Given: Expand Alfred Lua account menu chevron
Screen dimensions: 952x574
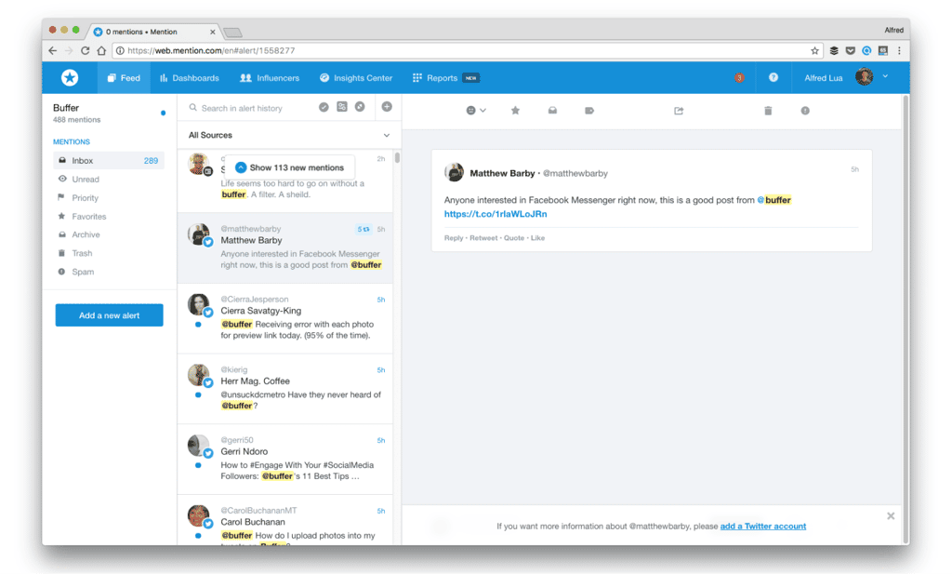Looking at the screenshot, I should click(x=885, y=76).
